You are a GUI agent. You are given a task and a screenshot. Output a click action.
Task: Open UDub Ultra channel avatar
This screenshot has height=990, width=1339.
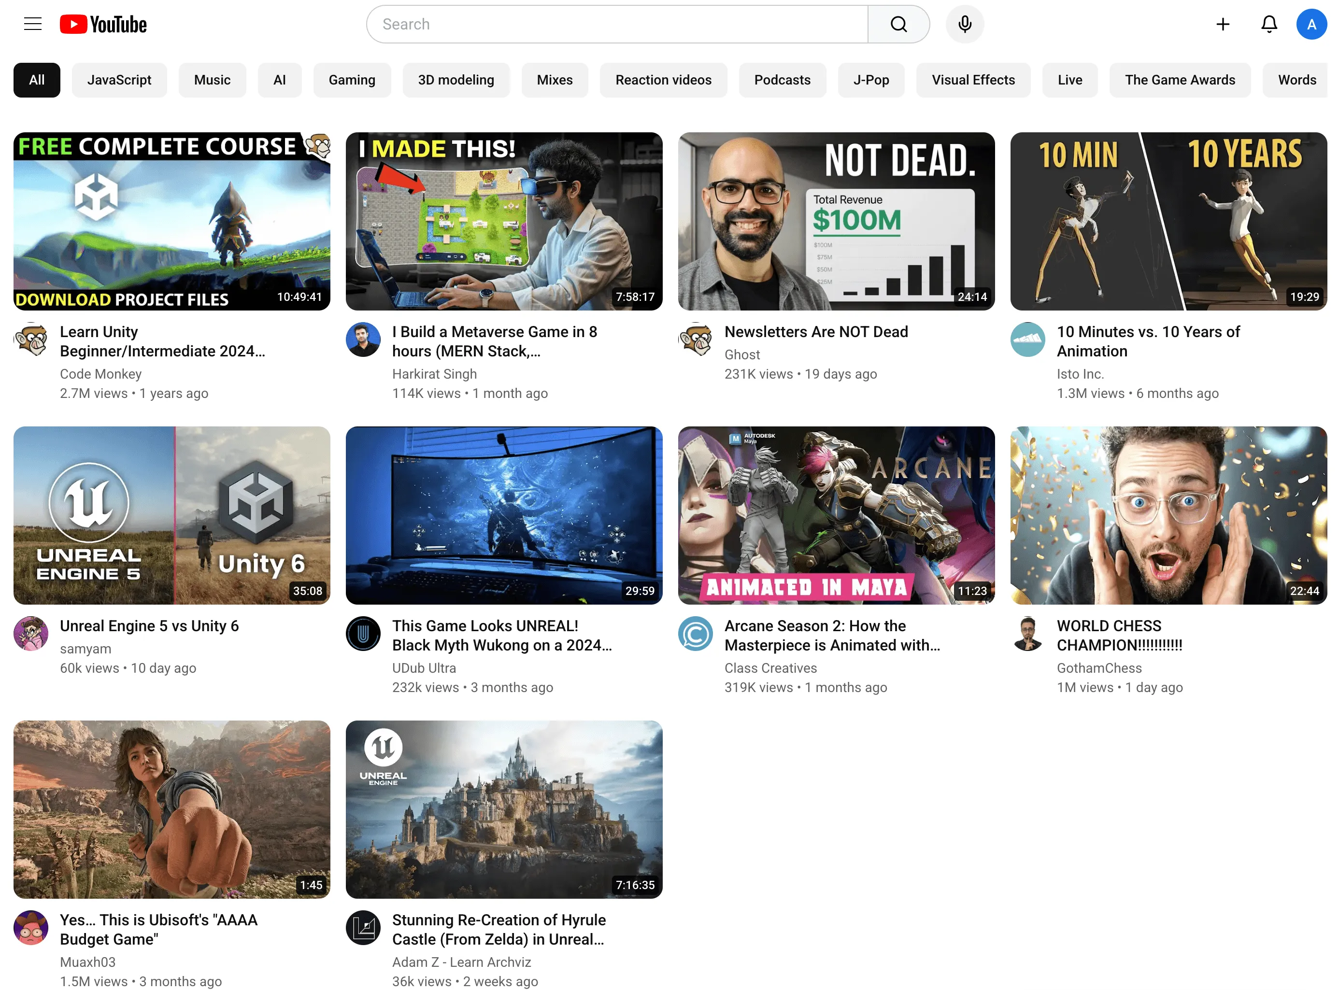point(363,634)
